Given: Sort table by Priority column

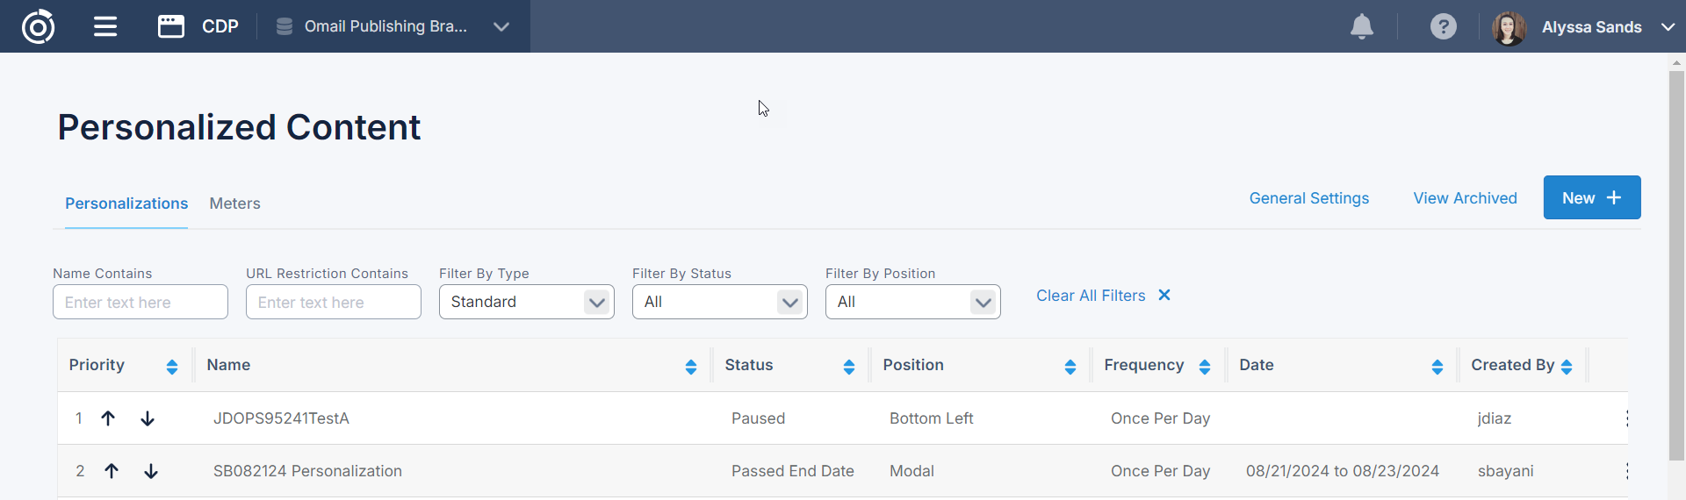Looking at the screenshot, I should (172, 367).
